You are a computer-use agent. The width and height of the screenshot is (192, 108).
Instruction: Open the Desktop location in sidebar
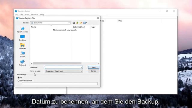22,38
